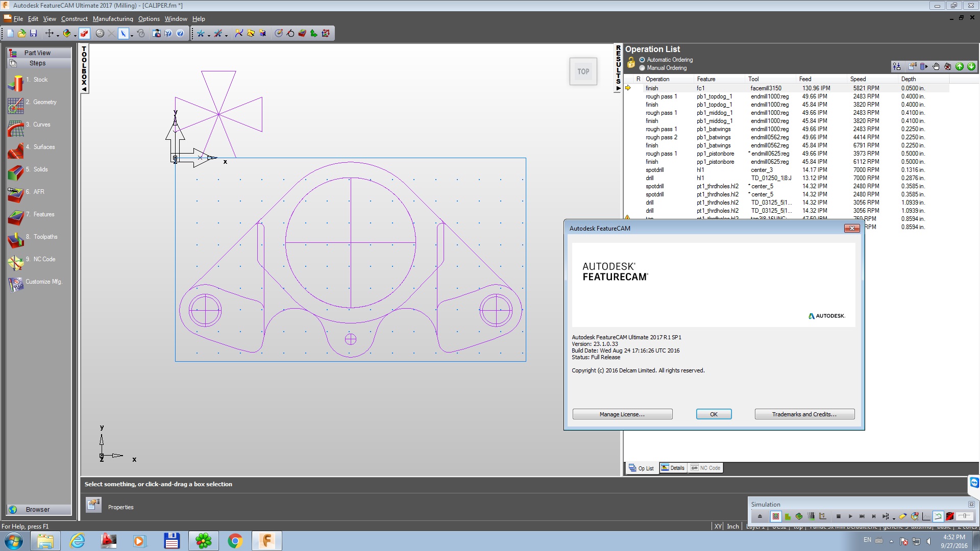Click the sort operations icon
This screenshot has height=551, width=980.
tap(897, 66)
